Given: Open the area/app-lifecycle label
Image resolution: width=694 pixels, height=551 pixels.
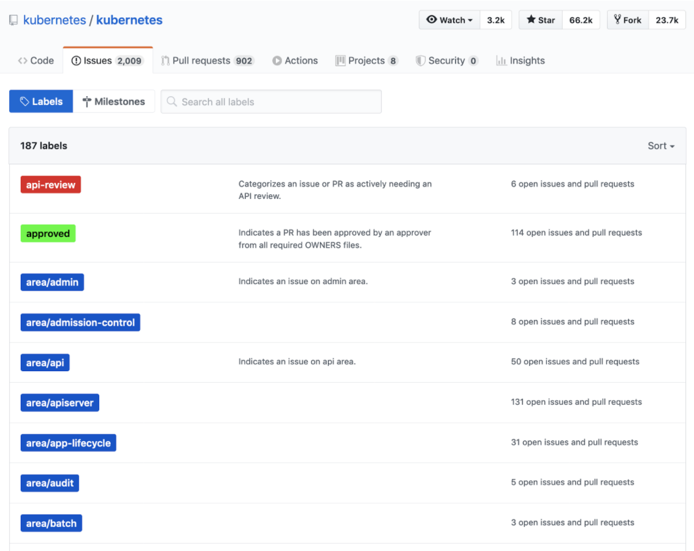Looking at the screenshot, I should pos(68,443).
